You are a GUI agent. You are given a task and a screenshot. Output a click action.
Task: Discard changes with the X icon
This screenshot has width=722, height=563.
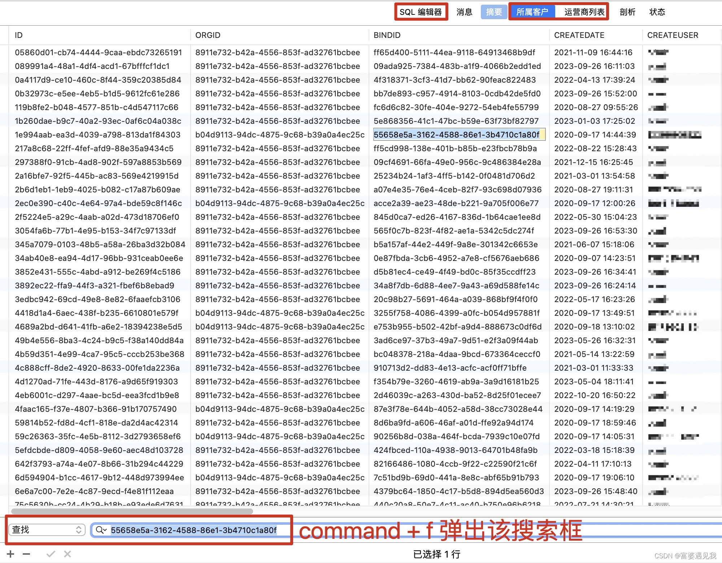68,554
